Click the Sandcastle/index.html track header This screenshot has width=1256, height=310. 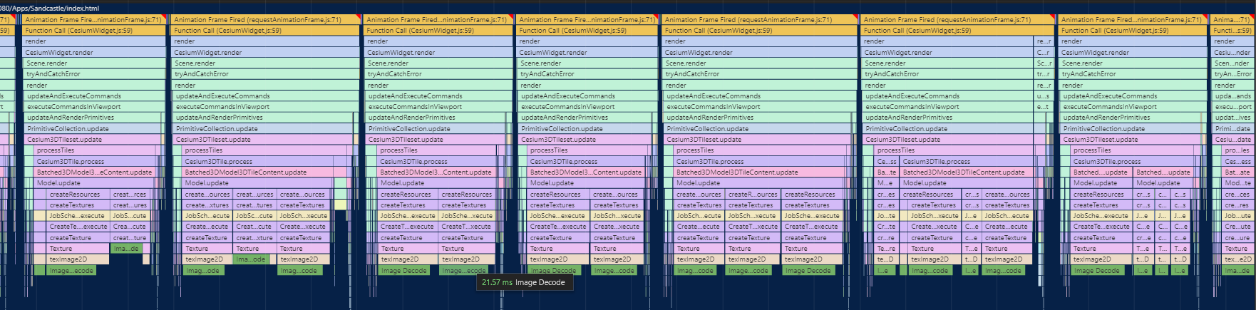50,8
